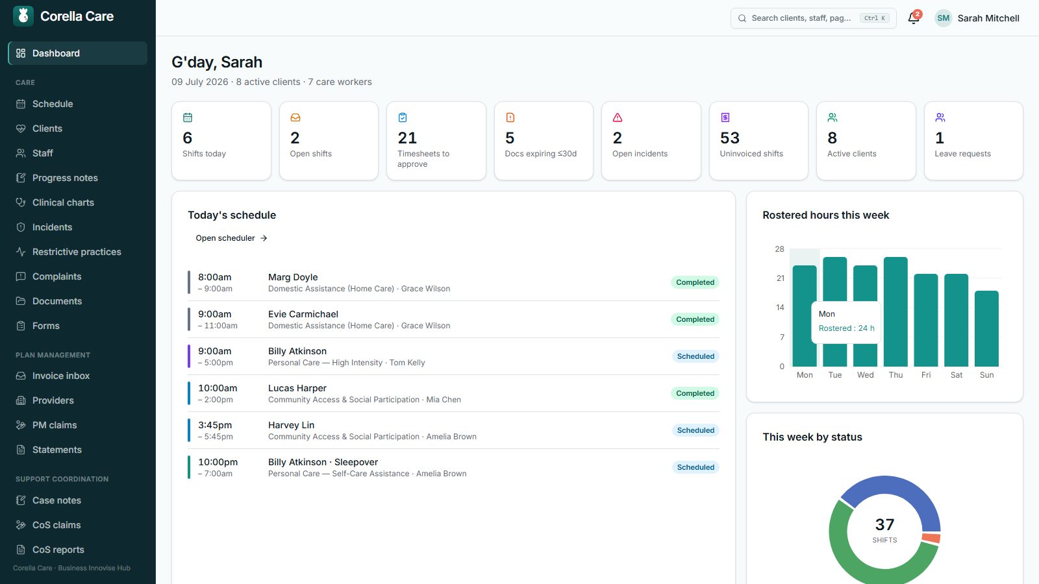Click the inbox icon on Open shifts card

(x=295, y=117)
